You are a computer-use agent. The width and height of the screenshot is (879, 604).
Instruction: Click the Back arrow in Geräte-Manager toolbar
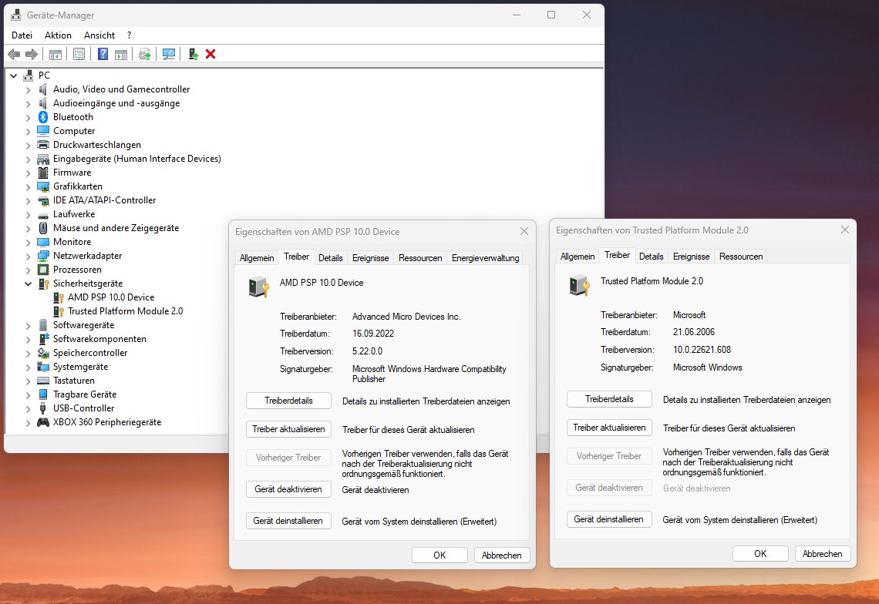[x=14, y=55]
